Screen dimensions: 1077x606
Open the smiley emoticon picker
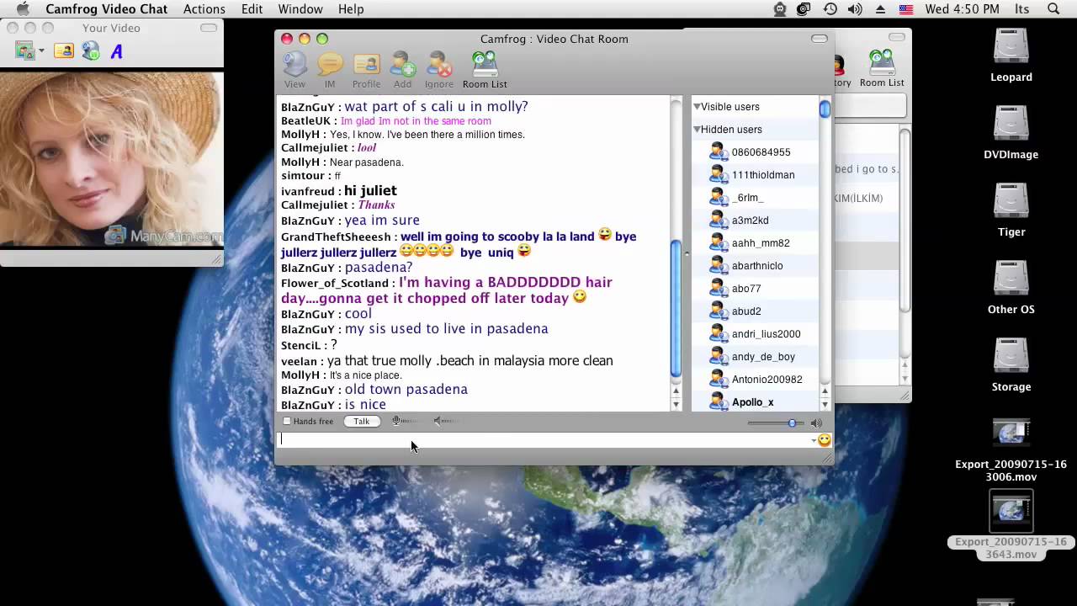[x=825, y=439]
